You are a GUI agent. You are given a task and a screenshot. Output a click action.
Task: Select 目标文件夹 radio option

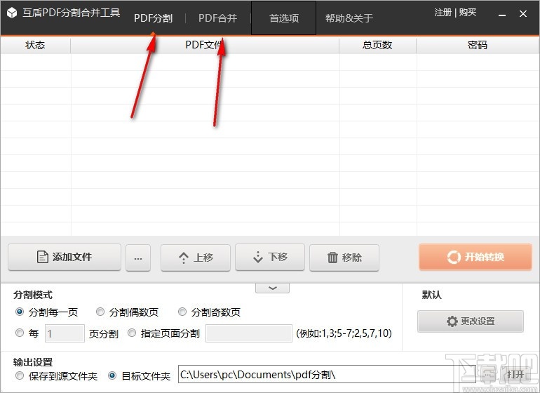pyautogui.click(x=112, y=375)
